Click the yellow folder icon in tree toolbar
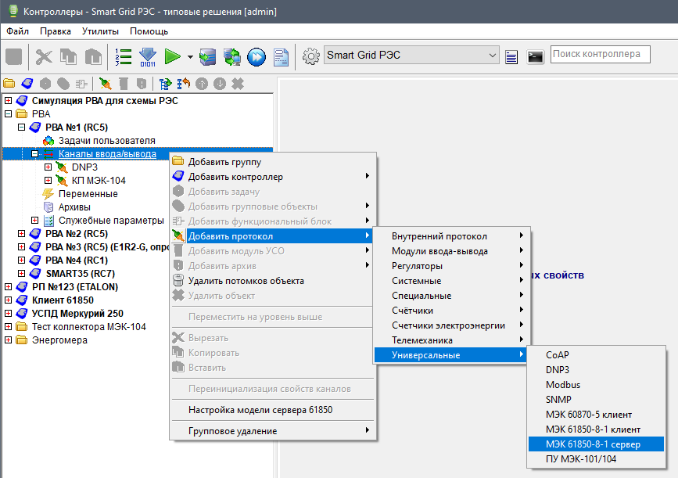 [9, 83]
